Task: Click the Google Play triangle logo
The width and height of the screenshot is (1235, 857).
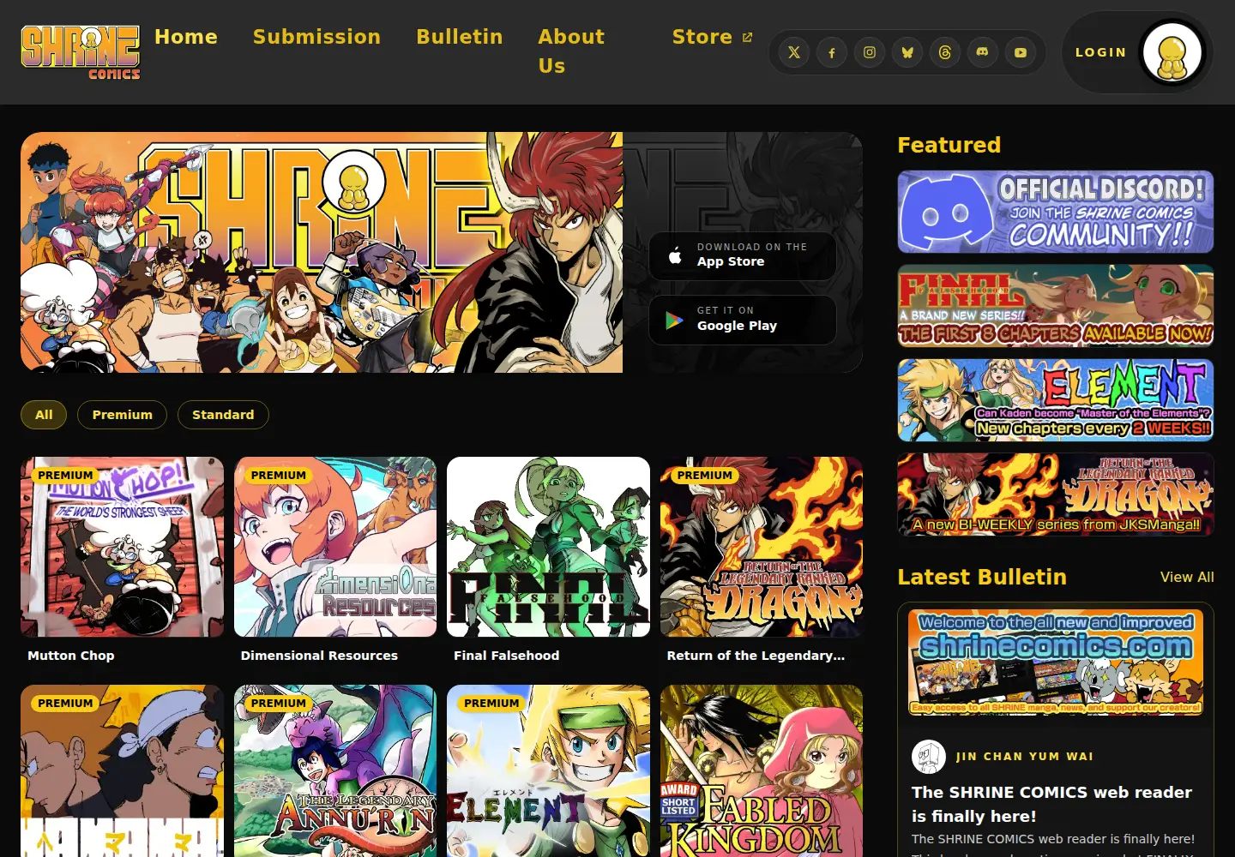Action: pos(675,320)
